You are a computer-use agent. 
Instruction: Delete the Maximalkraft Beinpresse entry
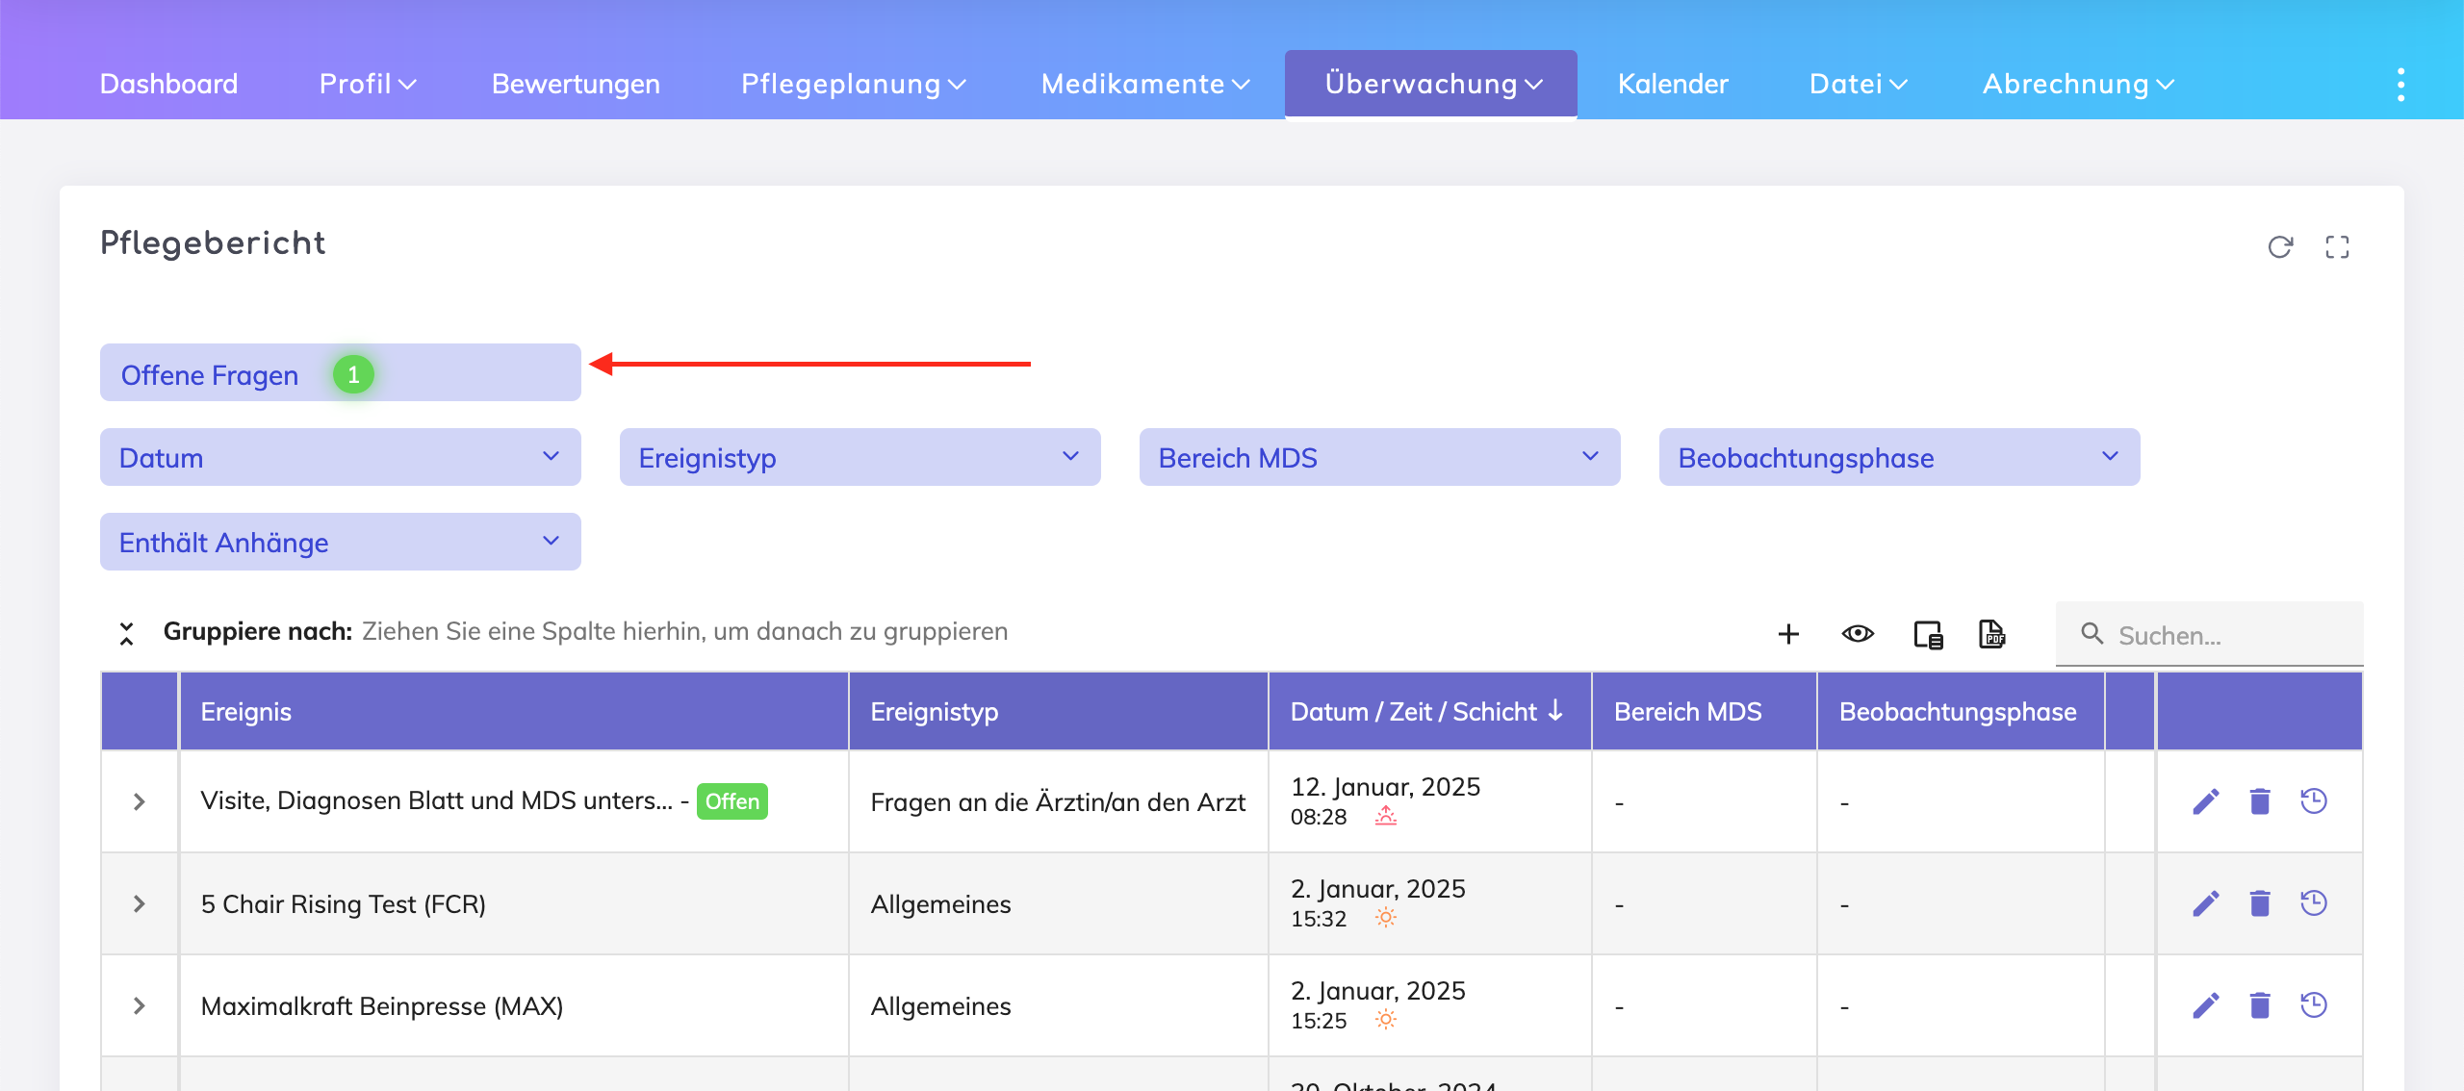[x=2260, y=1005]
